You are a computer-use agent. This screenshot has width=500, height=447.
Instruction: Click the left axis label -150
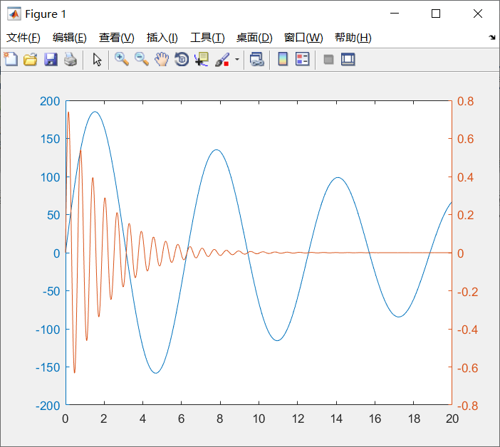tap(48, 367)
